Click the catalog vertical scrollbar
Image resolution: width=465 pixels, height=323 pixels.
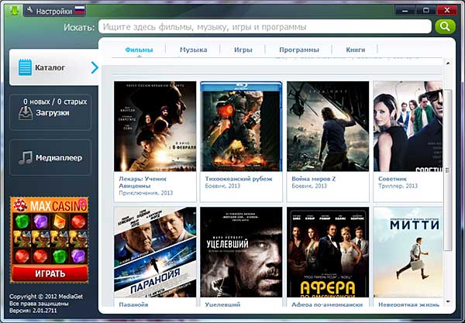447,169
